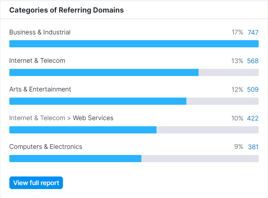Click the 13% percentage value
This screenshot has width=268, height=198.
pyautogui.click(x=237, y=61)
